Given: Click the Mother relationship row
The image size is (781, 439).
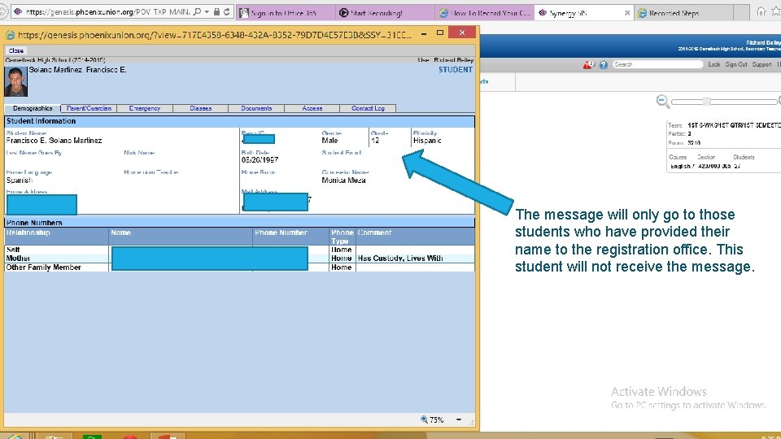Looking at the screenshot, I should pyautogui.click(x=239, y=259).
